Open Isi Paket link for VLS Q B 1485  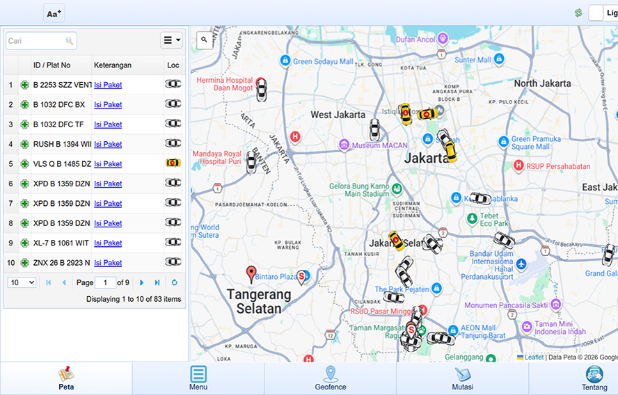pyautogui.click(x=108, y=164)
